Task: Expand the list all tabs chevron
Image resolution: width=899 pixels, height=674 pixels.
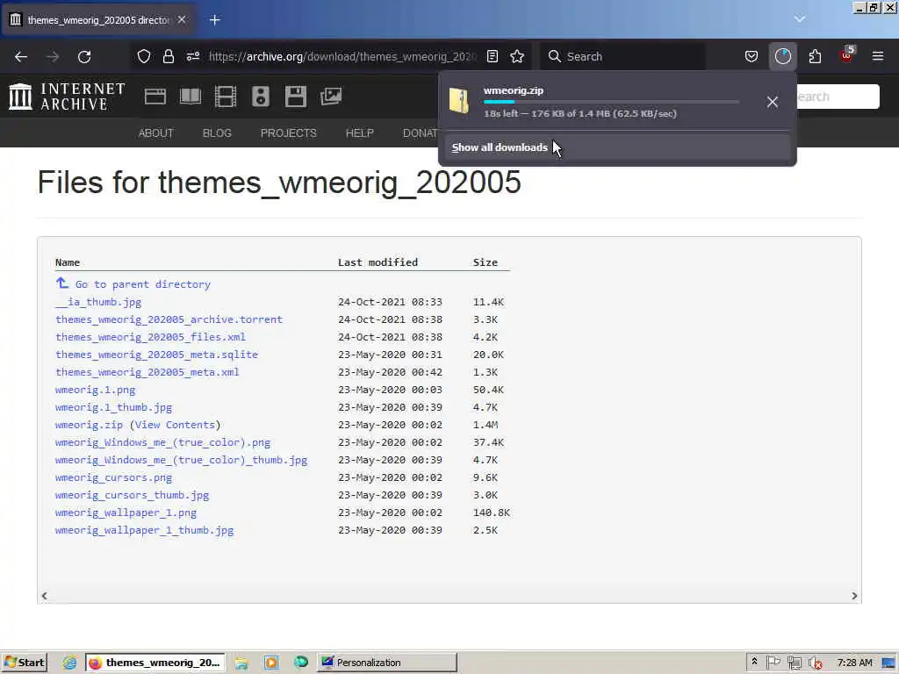Action: (x=799, y=19)
